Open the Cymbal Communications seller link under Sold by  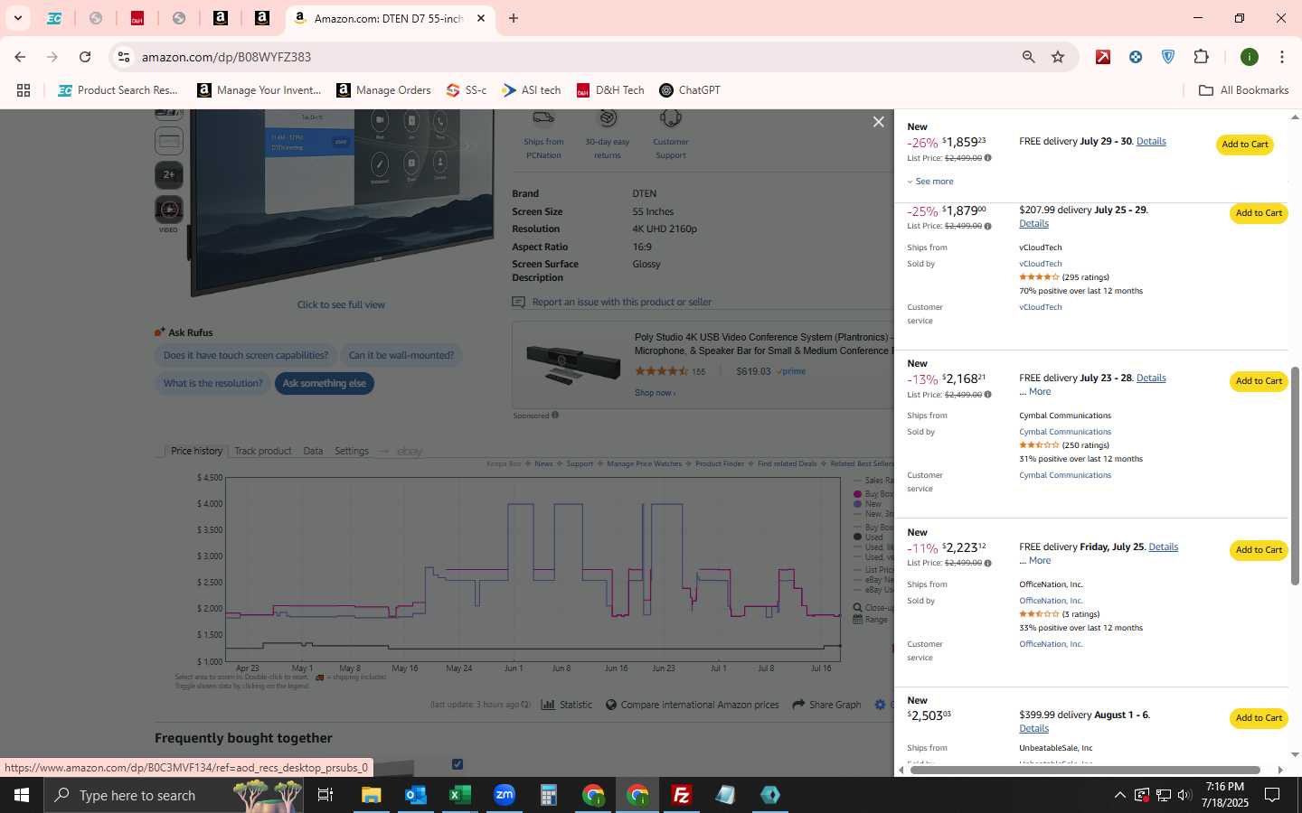pyautogui.click(x=1065, y=432)
